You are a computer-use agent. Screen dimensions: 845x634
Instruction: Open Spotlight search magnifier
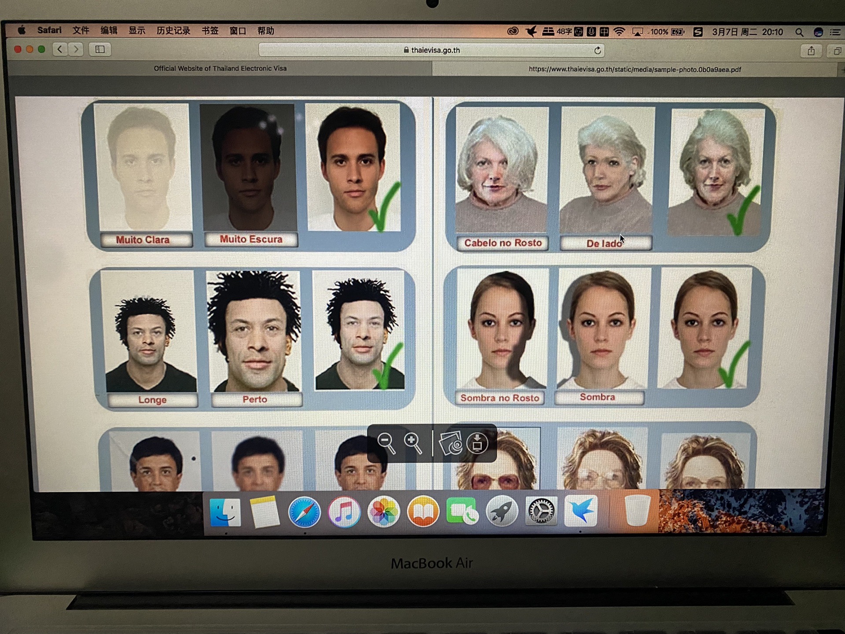[x=799, y=33]
